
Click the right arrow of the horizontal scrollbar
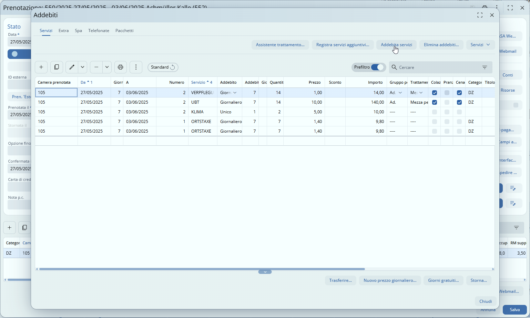pyautogui.click(x=493, y=269)
